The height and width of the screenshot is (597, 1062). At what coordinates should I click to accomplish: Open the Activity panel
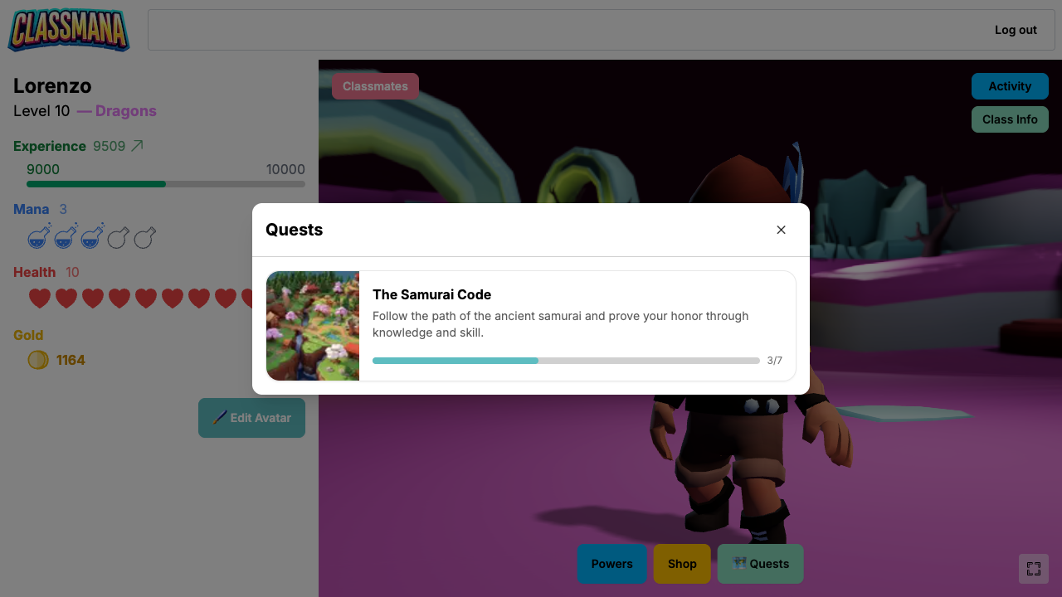(1010, 86)
